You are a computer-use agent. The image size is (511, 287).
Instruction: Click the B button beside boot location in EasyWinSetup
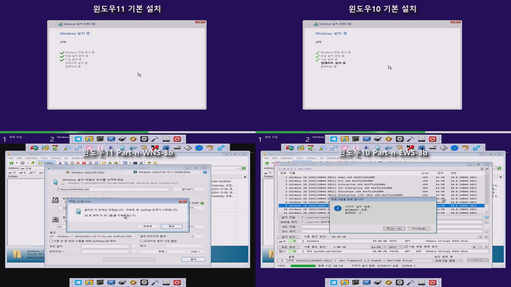pyautogui.click(x=474, y=247)
